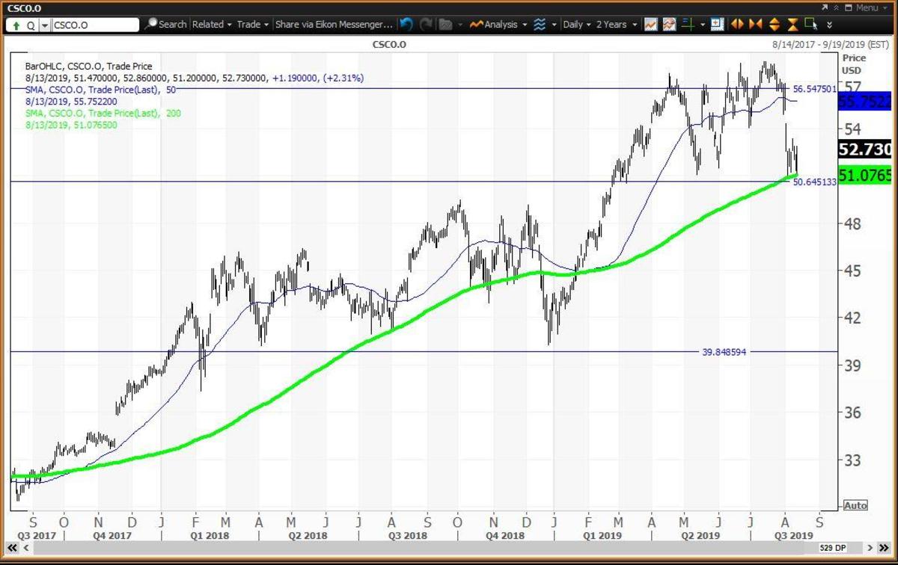Screen dimensions: 898x565
Task: Click the pop-out arrow icon in title bar
Action: coord(823,7)
